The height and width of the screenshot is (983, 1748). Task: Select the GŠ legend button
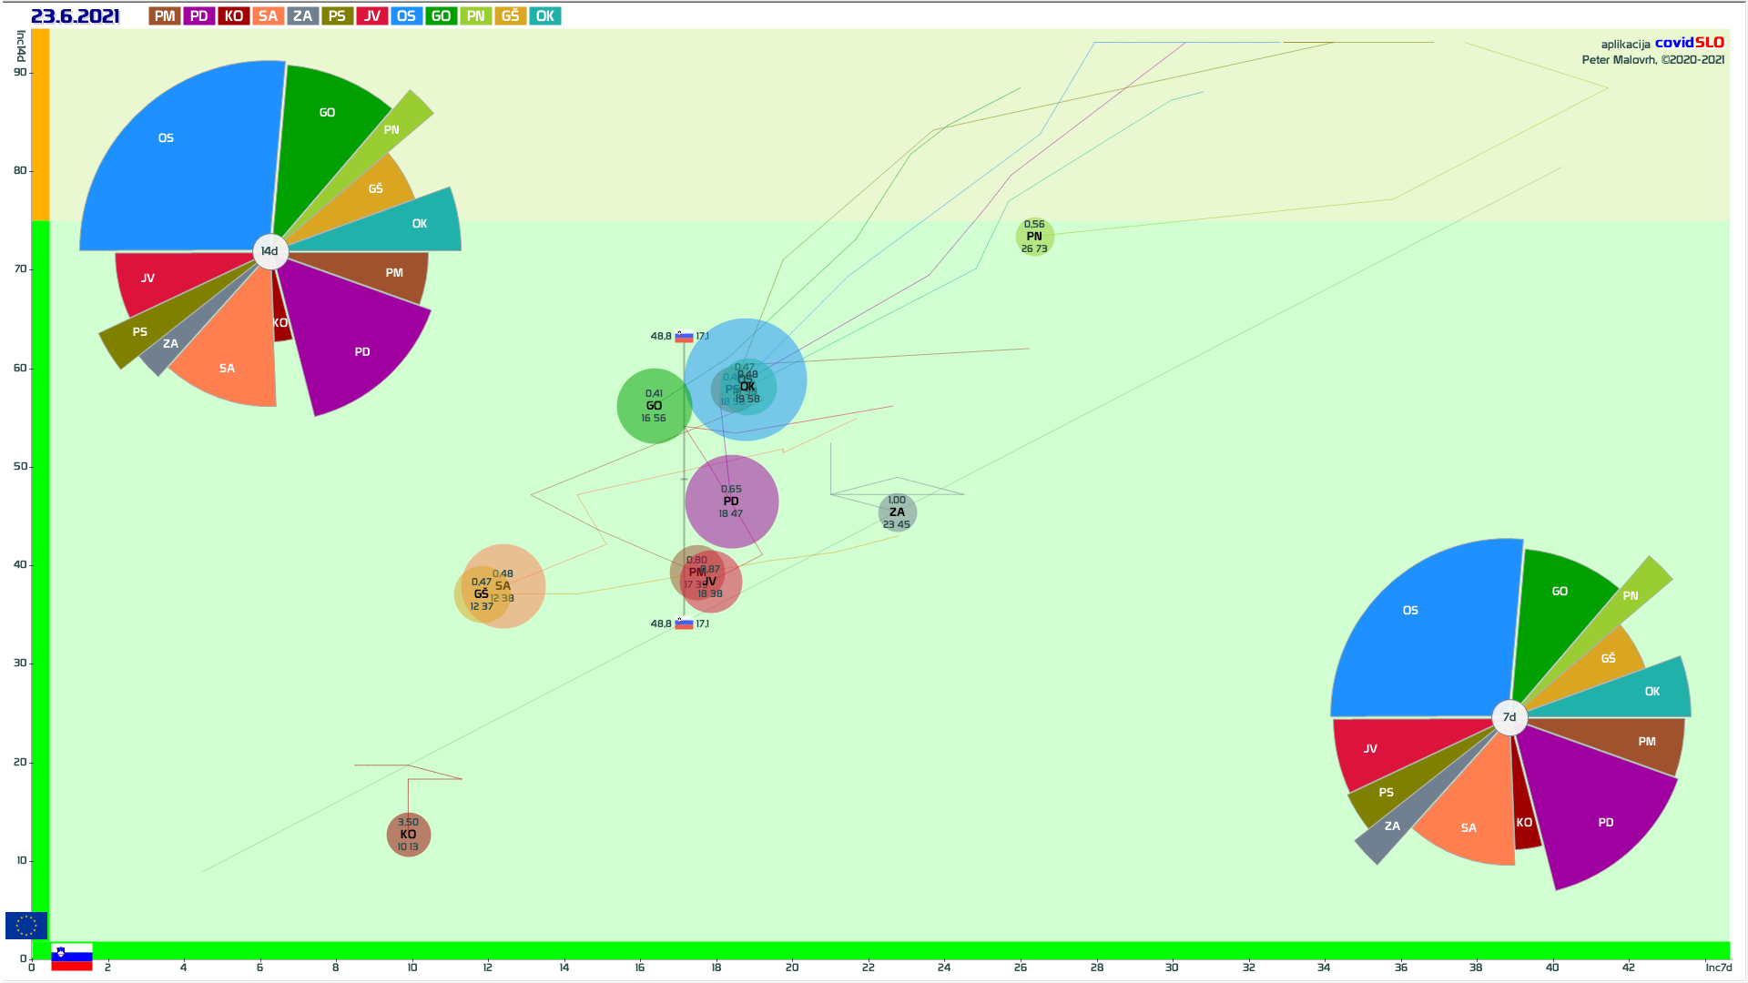point(510,15)
